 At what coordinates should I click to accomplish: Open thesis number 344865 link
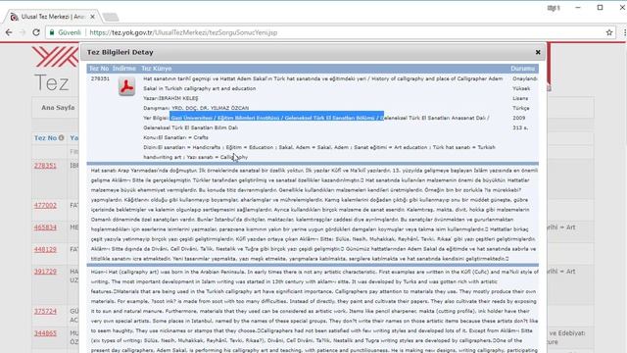pos(45,333)
